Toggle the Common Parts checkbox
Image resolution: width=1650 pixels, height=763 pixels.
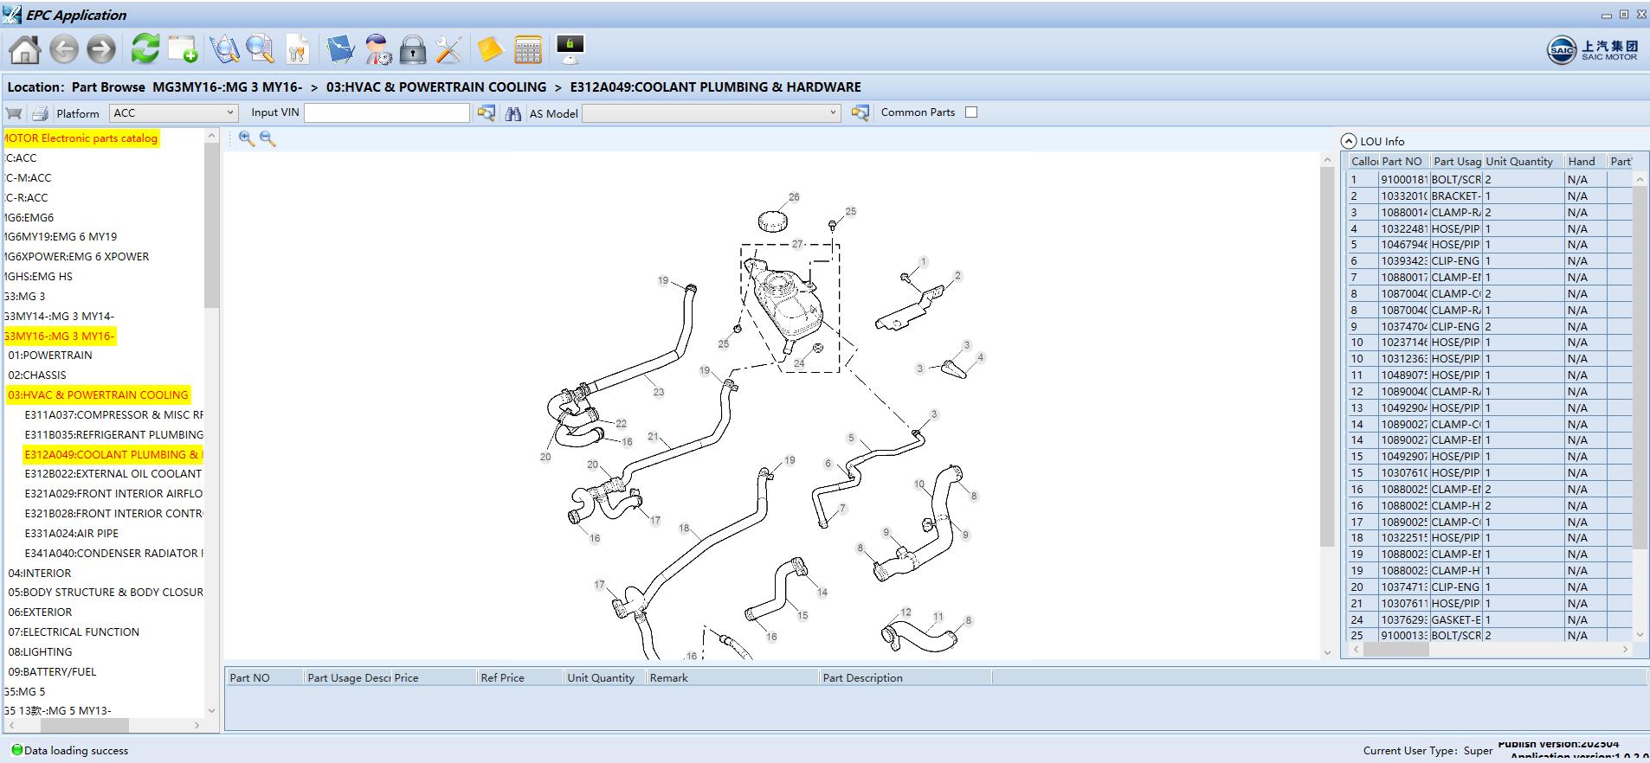pos(971,112)
